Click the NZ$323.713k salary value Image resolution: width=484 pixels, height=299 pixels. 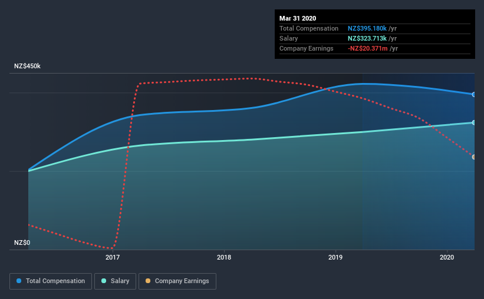[367, 38]
